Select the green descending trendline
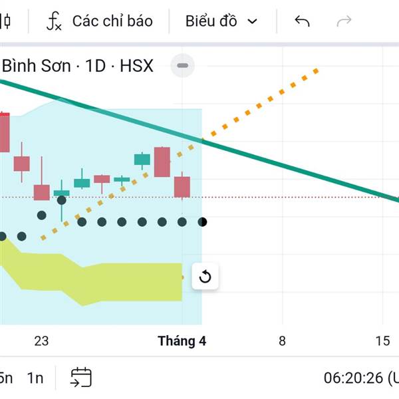Image resolution: width=399 pixels, height=399 pixels. click(x=299, y=170)
